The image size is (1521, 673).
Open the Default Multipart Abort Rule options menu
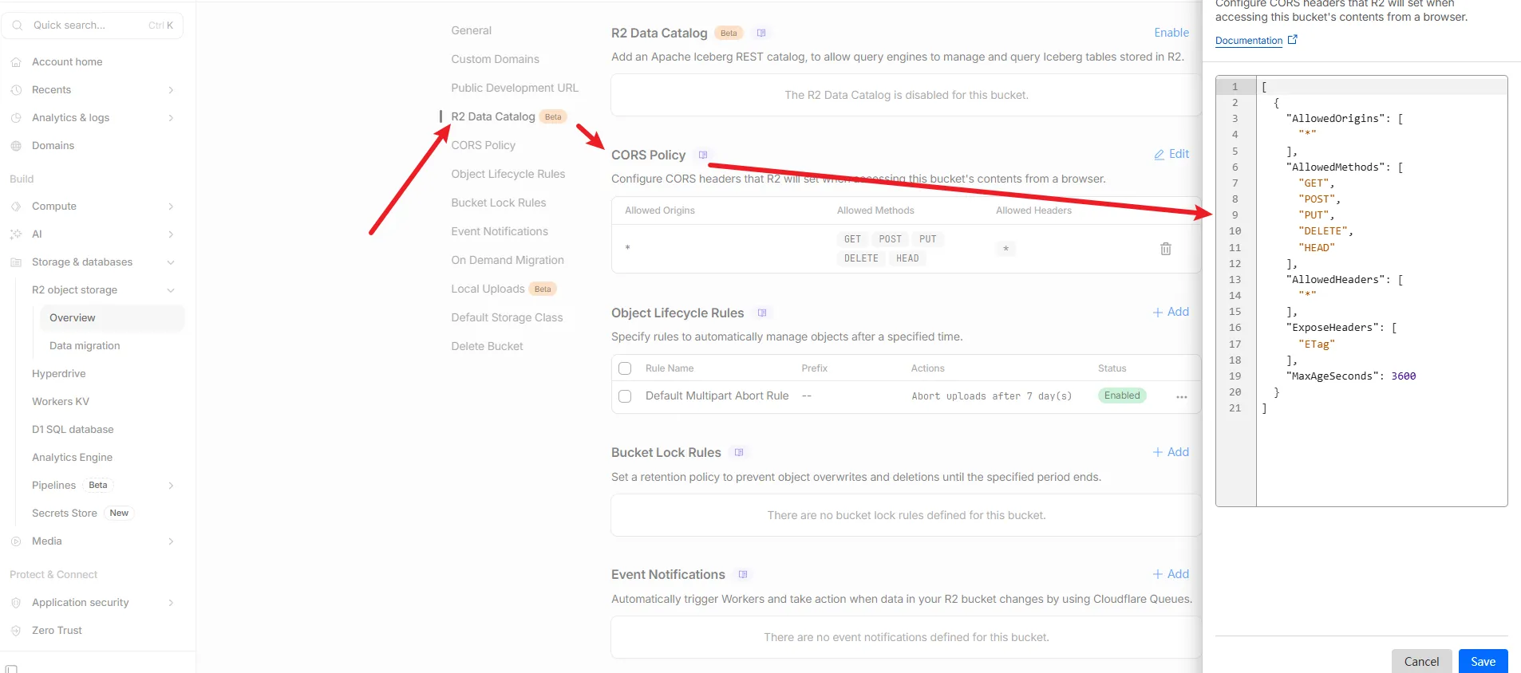(1181, 396)
